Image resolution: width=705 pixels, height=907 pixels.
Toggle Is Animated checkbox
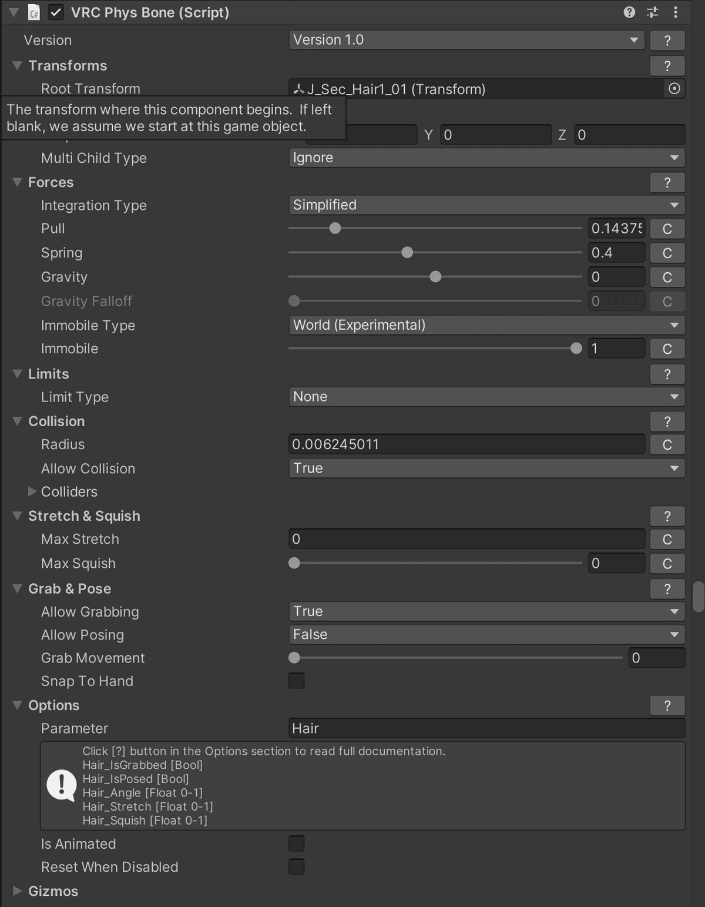point(297,844)
